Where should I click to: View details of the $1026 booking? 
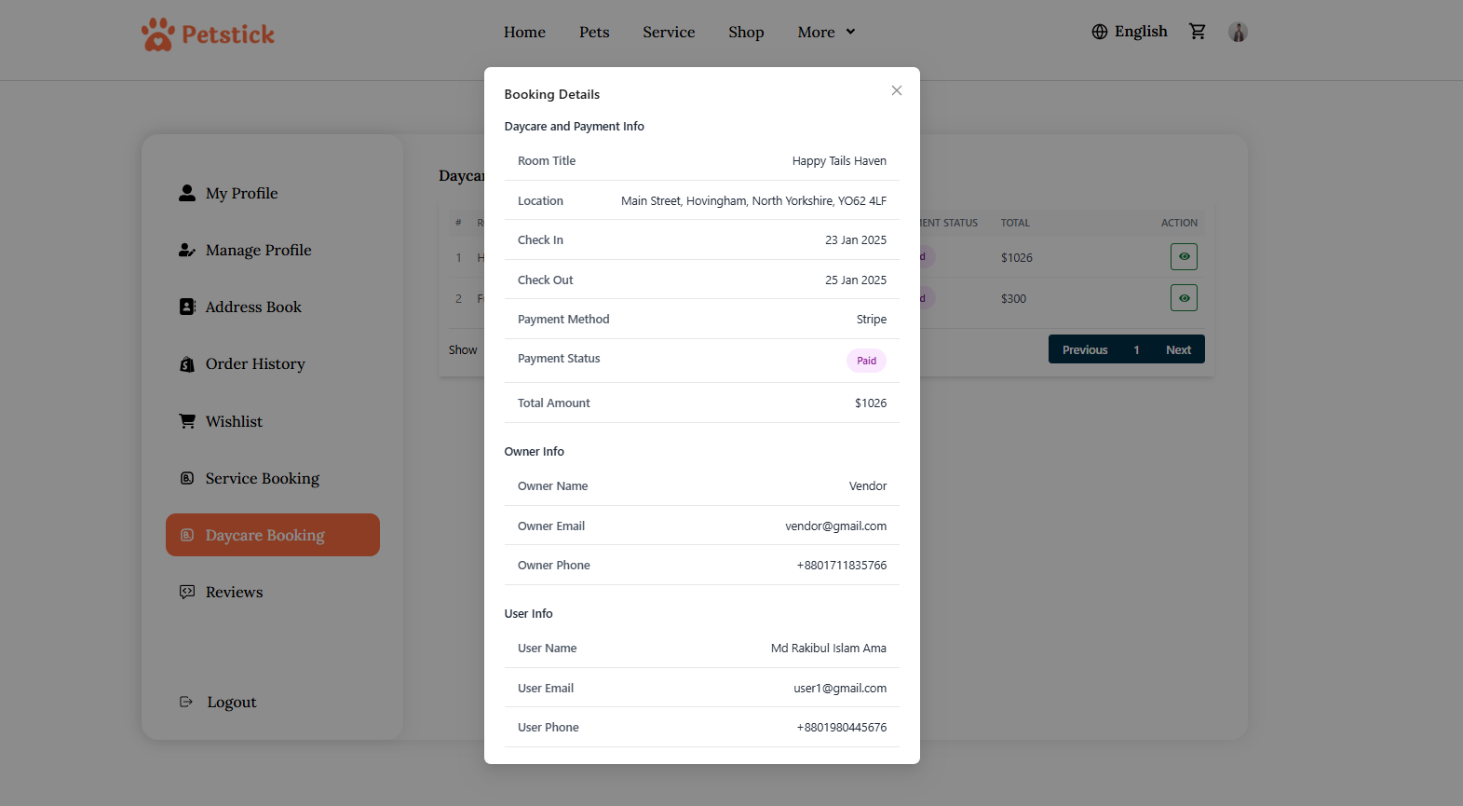coord(1184,257)
